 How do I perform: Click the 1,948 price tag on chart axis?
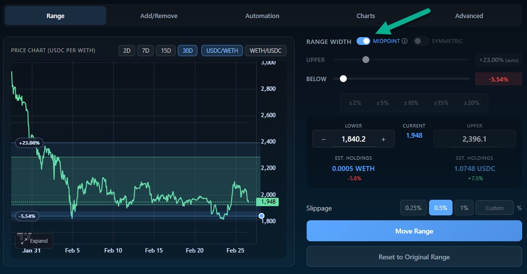point(267,202)
